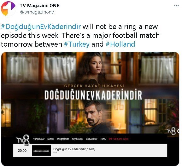Open the Tümü menu item
This screenshot has width=182, height=167.
click(103, 139)
